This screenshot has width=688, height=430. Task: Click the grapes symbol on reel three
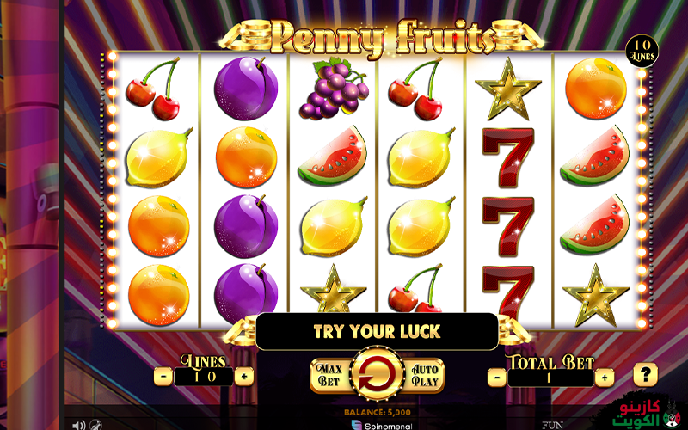[x=334, y=89]
